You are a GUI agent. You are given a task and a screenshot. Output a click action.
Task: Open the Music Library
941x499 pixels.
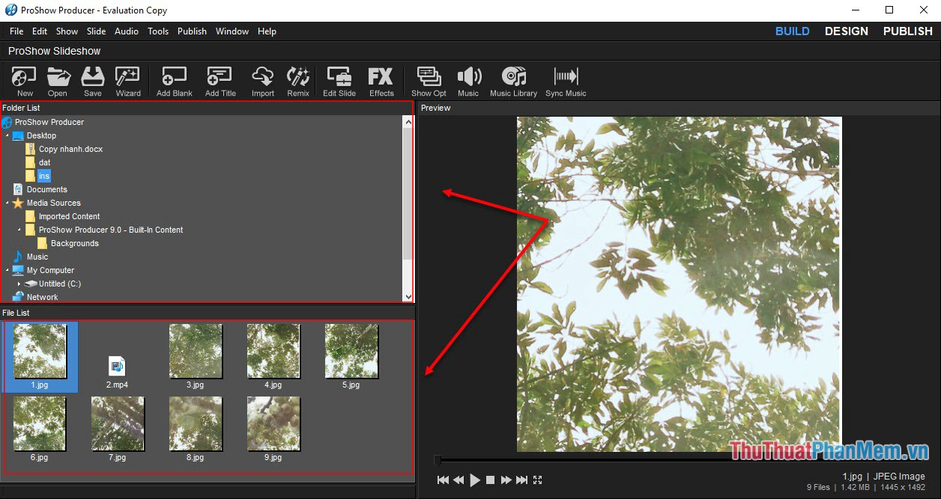point(514,80)
